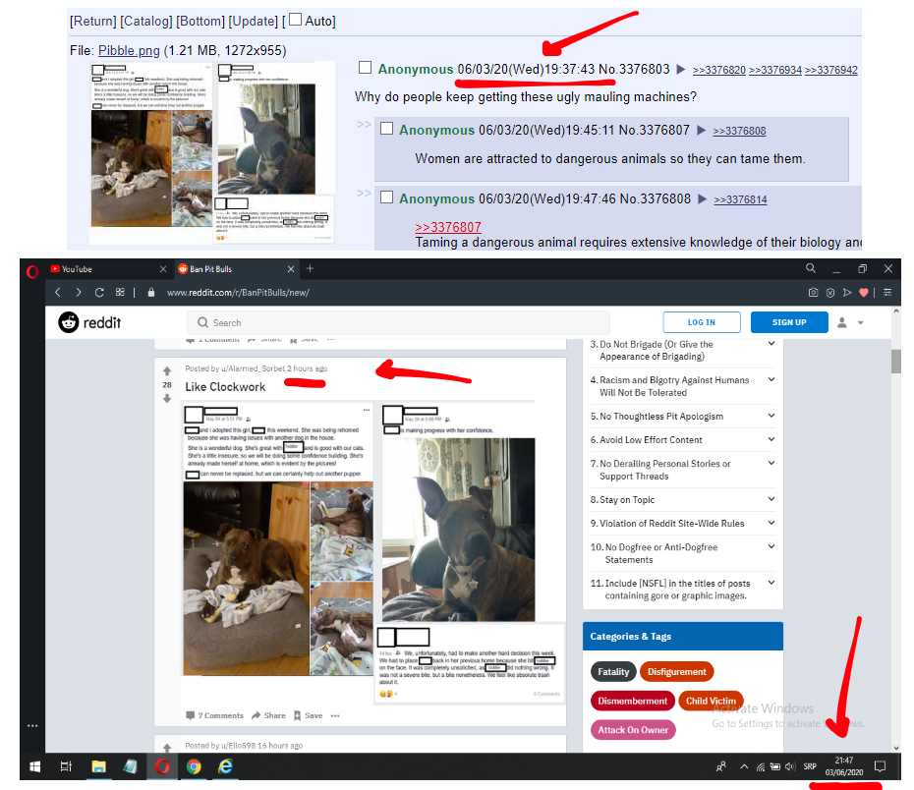Open Opera sidebar three dots menu
Image resolution: width=914 pixels, height=790 pixels.
pyautogui.click(x=32, y=726)
